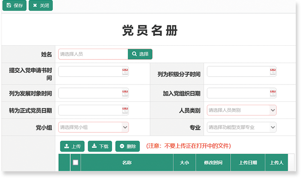Click the close (关闭) button
This screenshot has width=301, height=178.
coord(40,6)
